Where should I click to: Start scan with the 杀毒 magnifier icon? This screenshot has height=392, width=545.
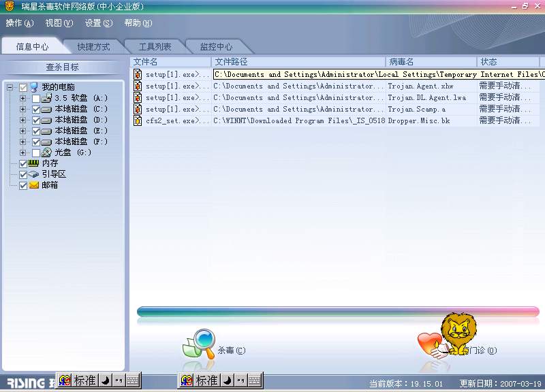(199, 344)
